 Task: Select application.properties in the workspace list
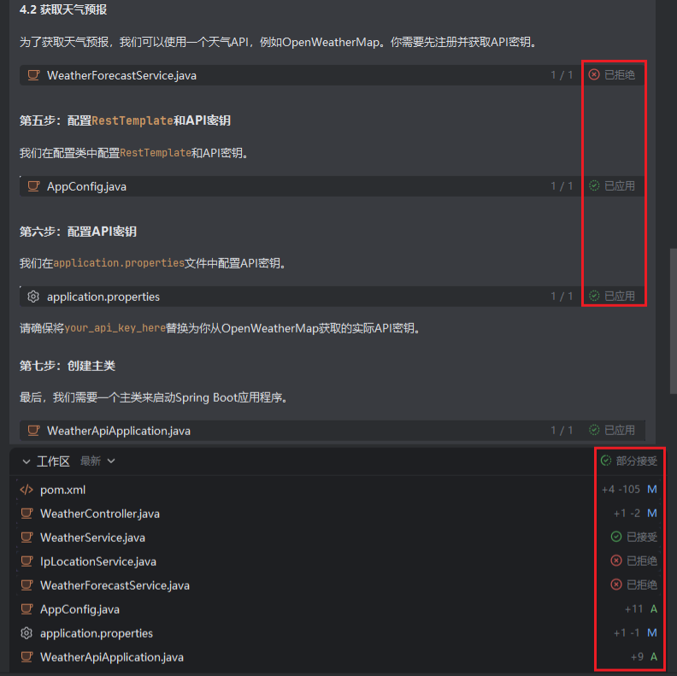[97, 633]
